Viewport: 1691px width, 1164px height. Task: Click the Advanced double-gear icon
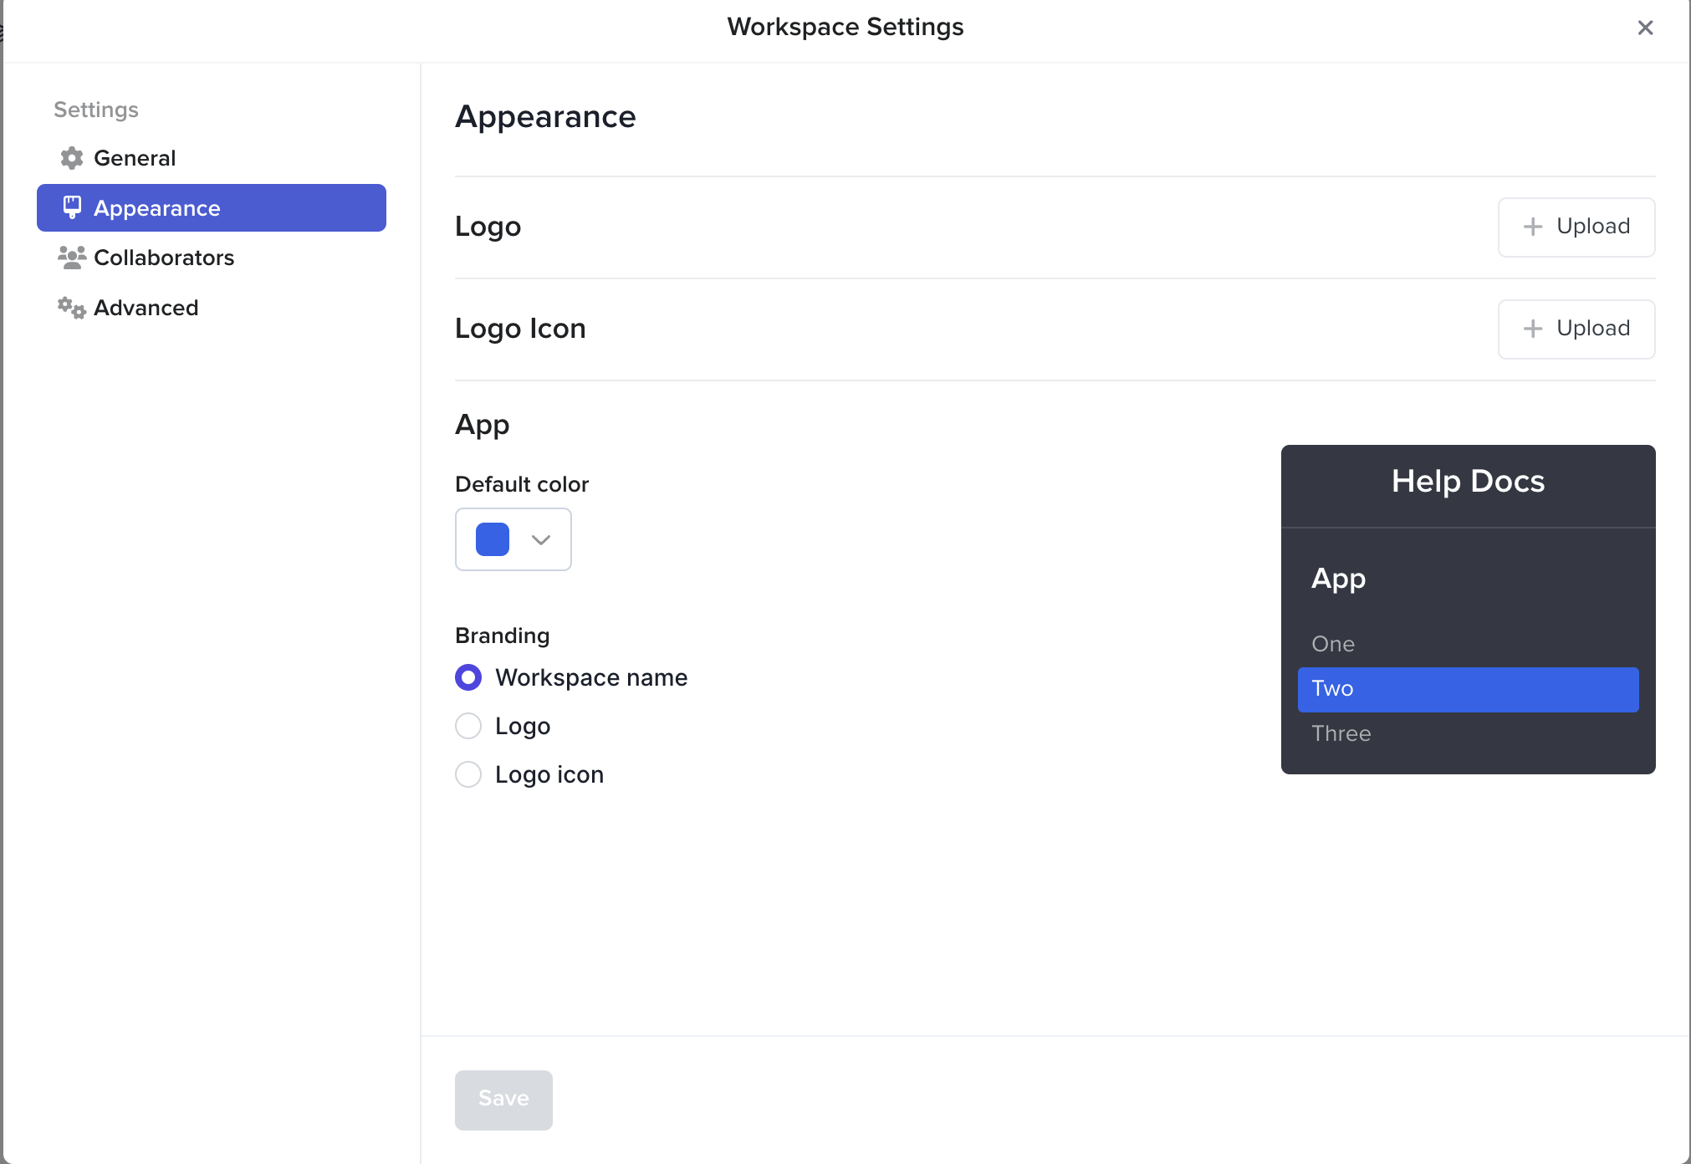pyautogui.click(x=72, y=308)
